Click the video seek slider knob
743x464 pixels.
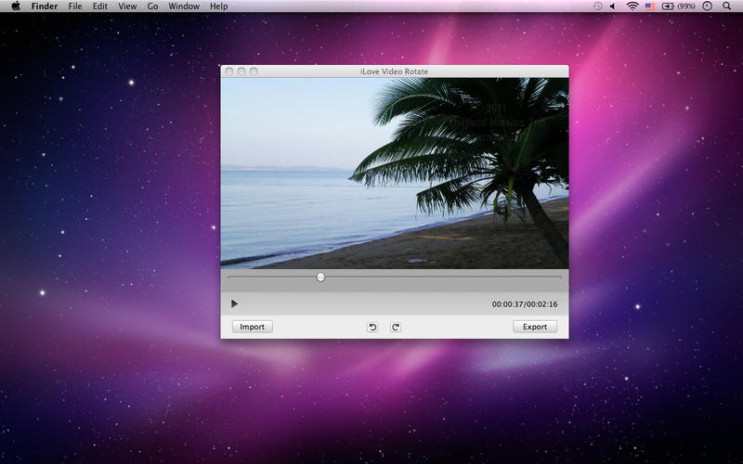320,277
